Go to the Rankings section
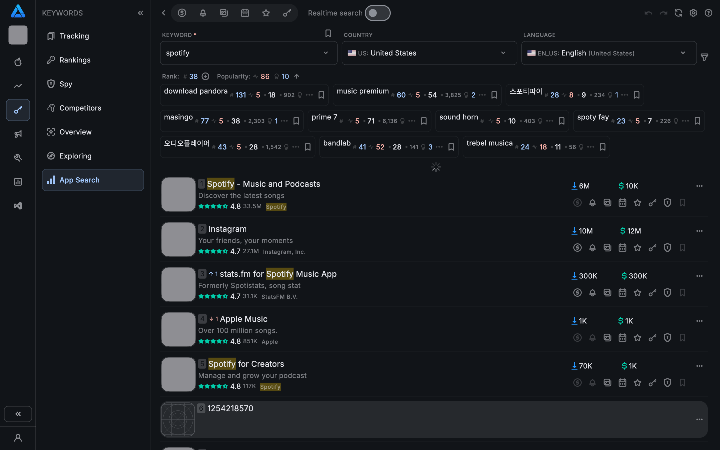The image size is (720, 450). point(75,60)
